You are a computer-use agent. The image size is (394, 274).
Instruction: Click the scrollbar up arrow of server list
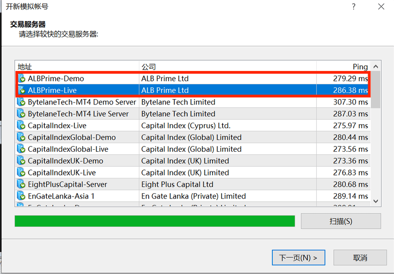click(376, 67)
